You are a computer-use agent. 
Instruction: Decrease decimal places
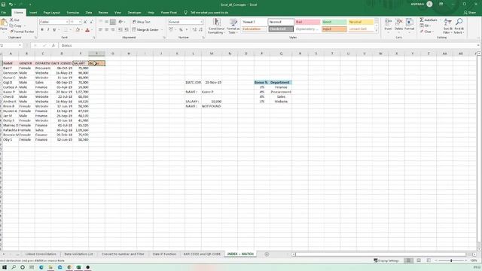click(x=200, y=29)
